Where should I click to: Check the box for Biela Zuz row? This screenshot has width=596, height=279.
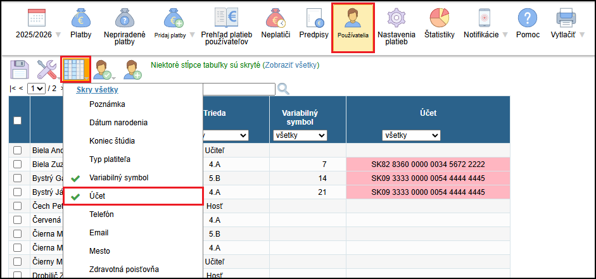click(18, 164)
